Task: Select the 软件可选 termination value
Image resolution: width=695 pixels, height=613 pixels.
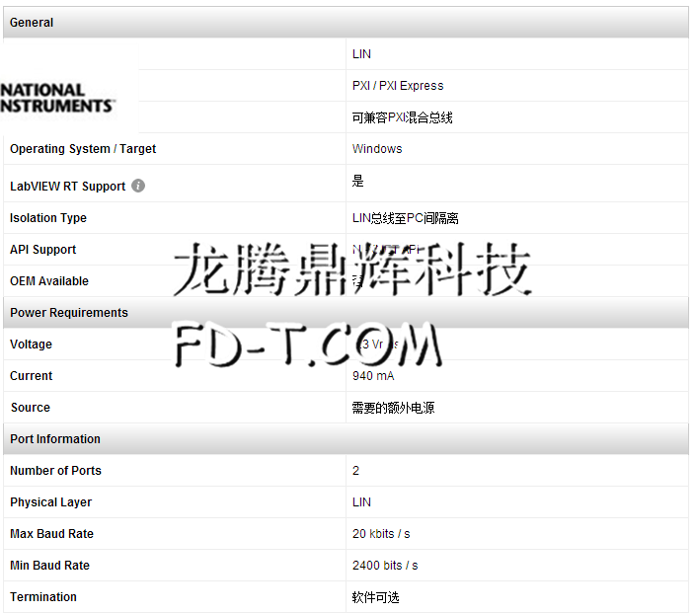Action: click(x=375, y=597)
